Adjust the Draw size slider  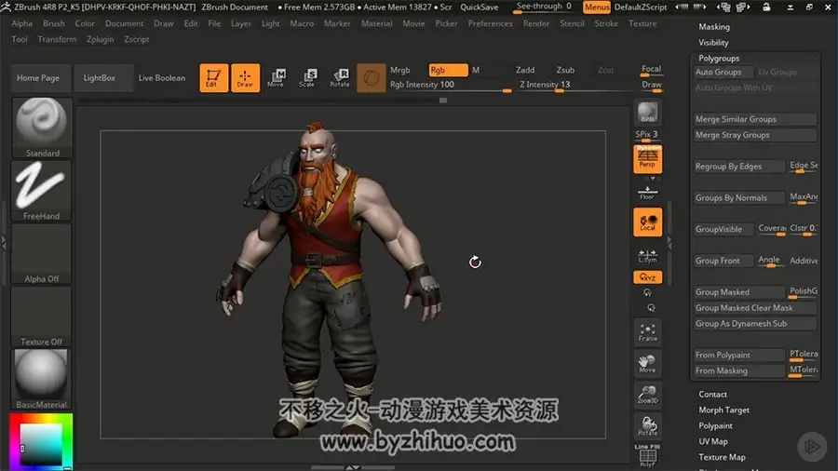coord(651,86)
